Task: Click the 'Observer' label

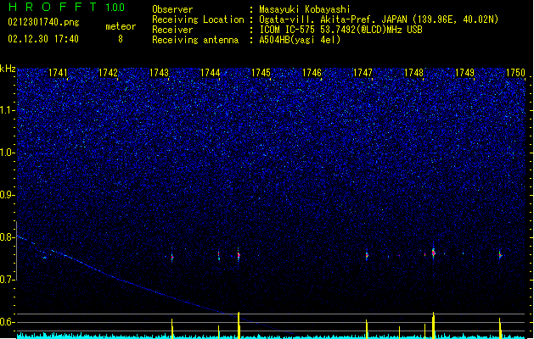Action: pos(172,9)
